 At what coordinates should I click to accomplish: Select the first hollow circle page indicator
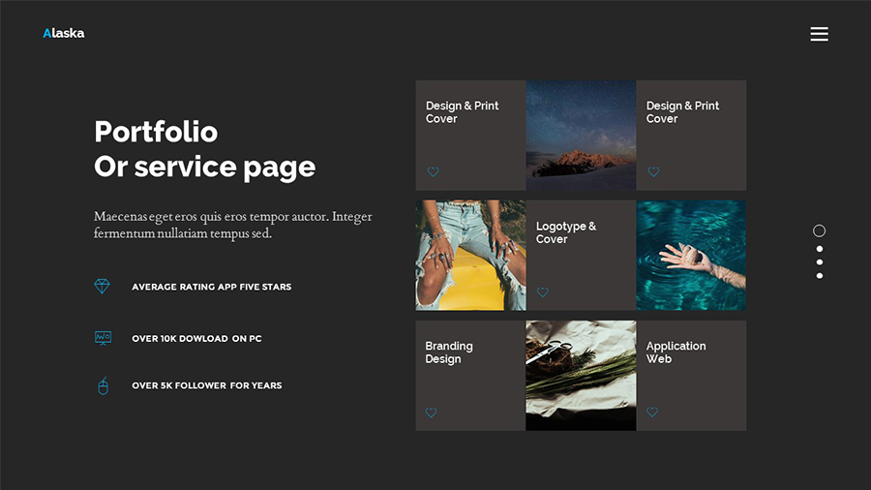[x=820, y=230]
